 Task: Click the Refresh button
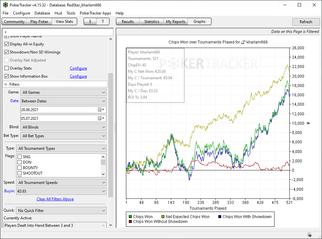(306, 22)
